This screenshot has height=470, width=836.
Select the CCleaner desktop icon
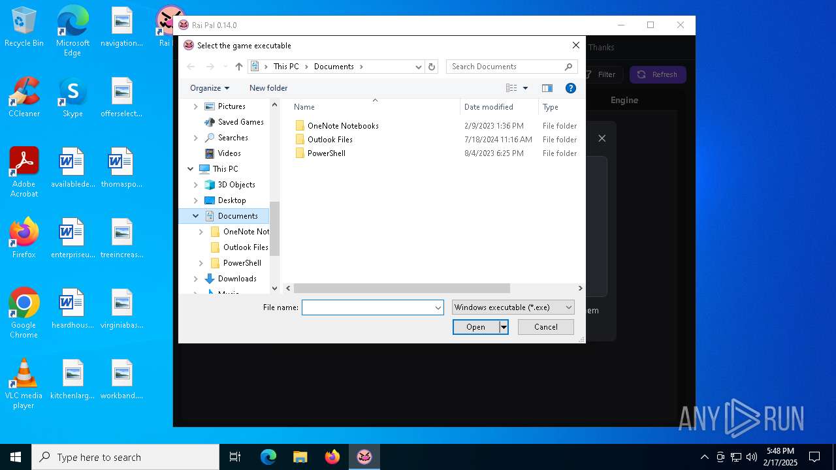(x=24, y=97)
